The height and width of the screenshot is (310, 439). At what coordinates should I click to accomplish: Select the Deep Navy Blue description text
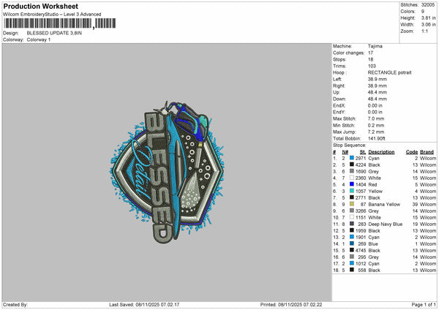tap(386, 224)
